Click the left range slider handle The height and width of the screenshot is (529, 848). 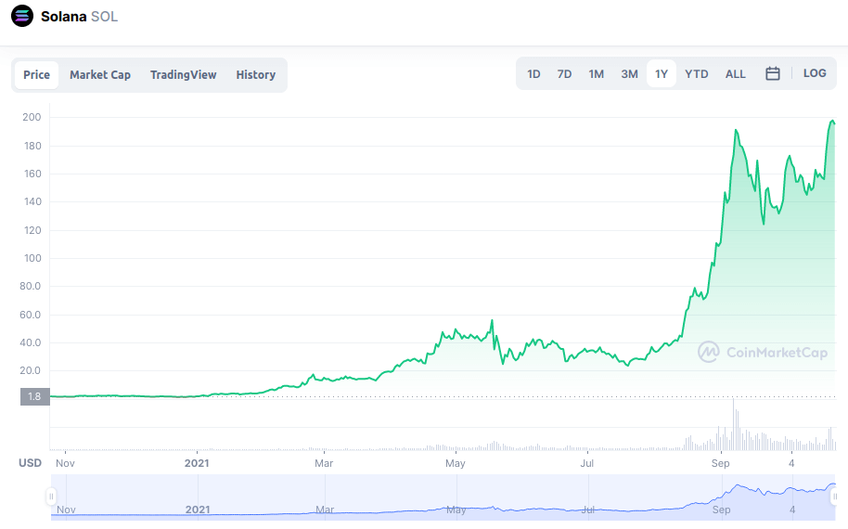[x=52, y=497]
